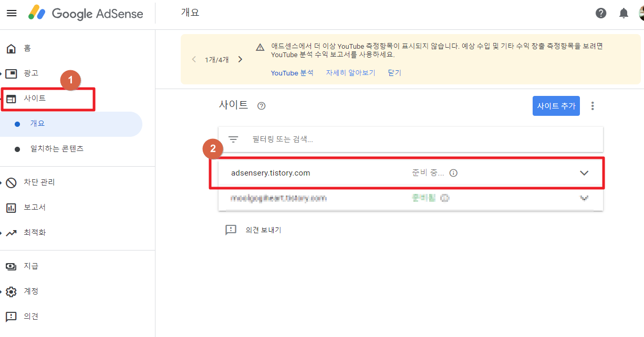Click the 지급 money icon
The height and width of the screenshot is (337, 644).
[11, 266]
